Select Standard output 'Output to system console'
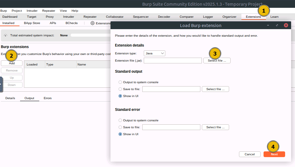The height and width of the screenshot is (167, 295). (x=120, y=82)
